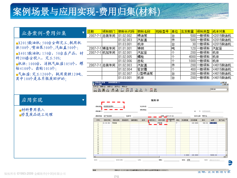Open the 文件 (File) menu
Image resolution: width=237 pixels, height=178 pixels.
click(x=96, y=86)
